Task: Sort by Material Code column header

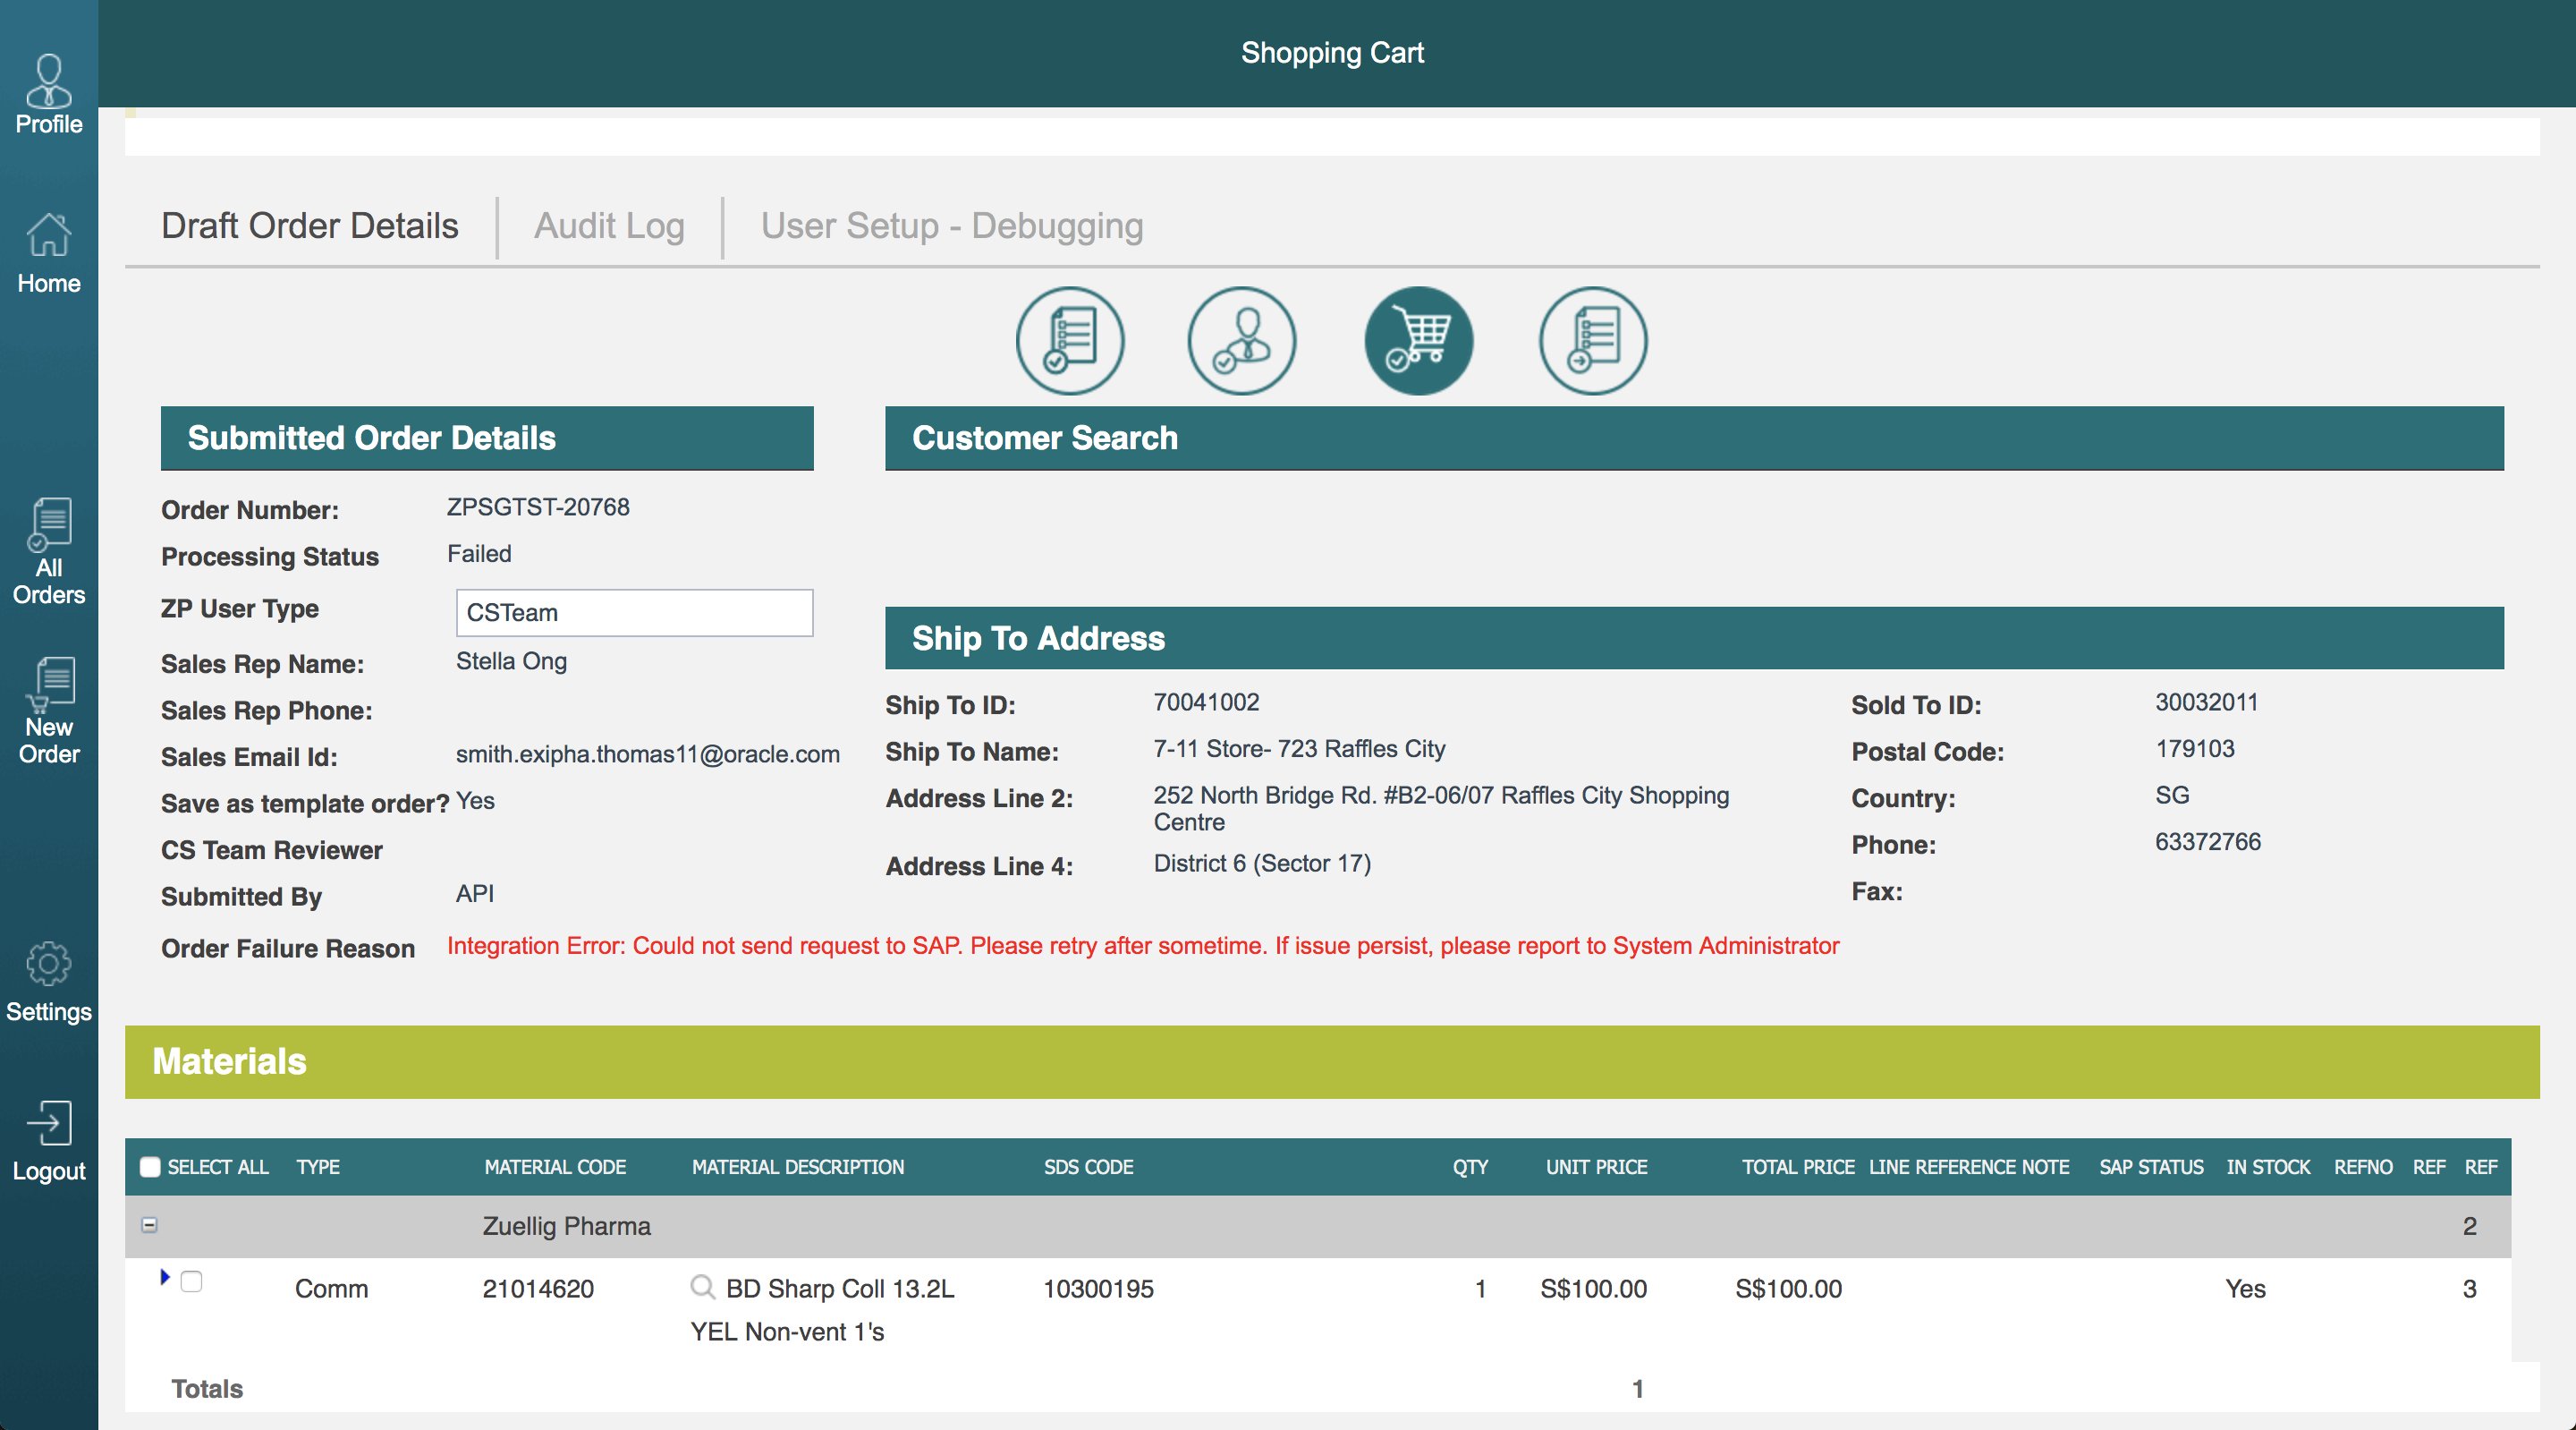Action: 555,1167
